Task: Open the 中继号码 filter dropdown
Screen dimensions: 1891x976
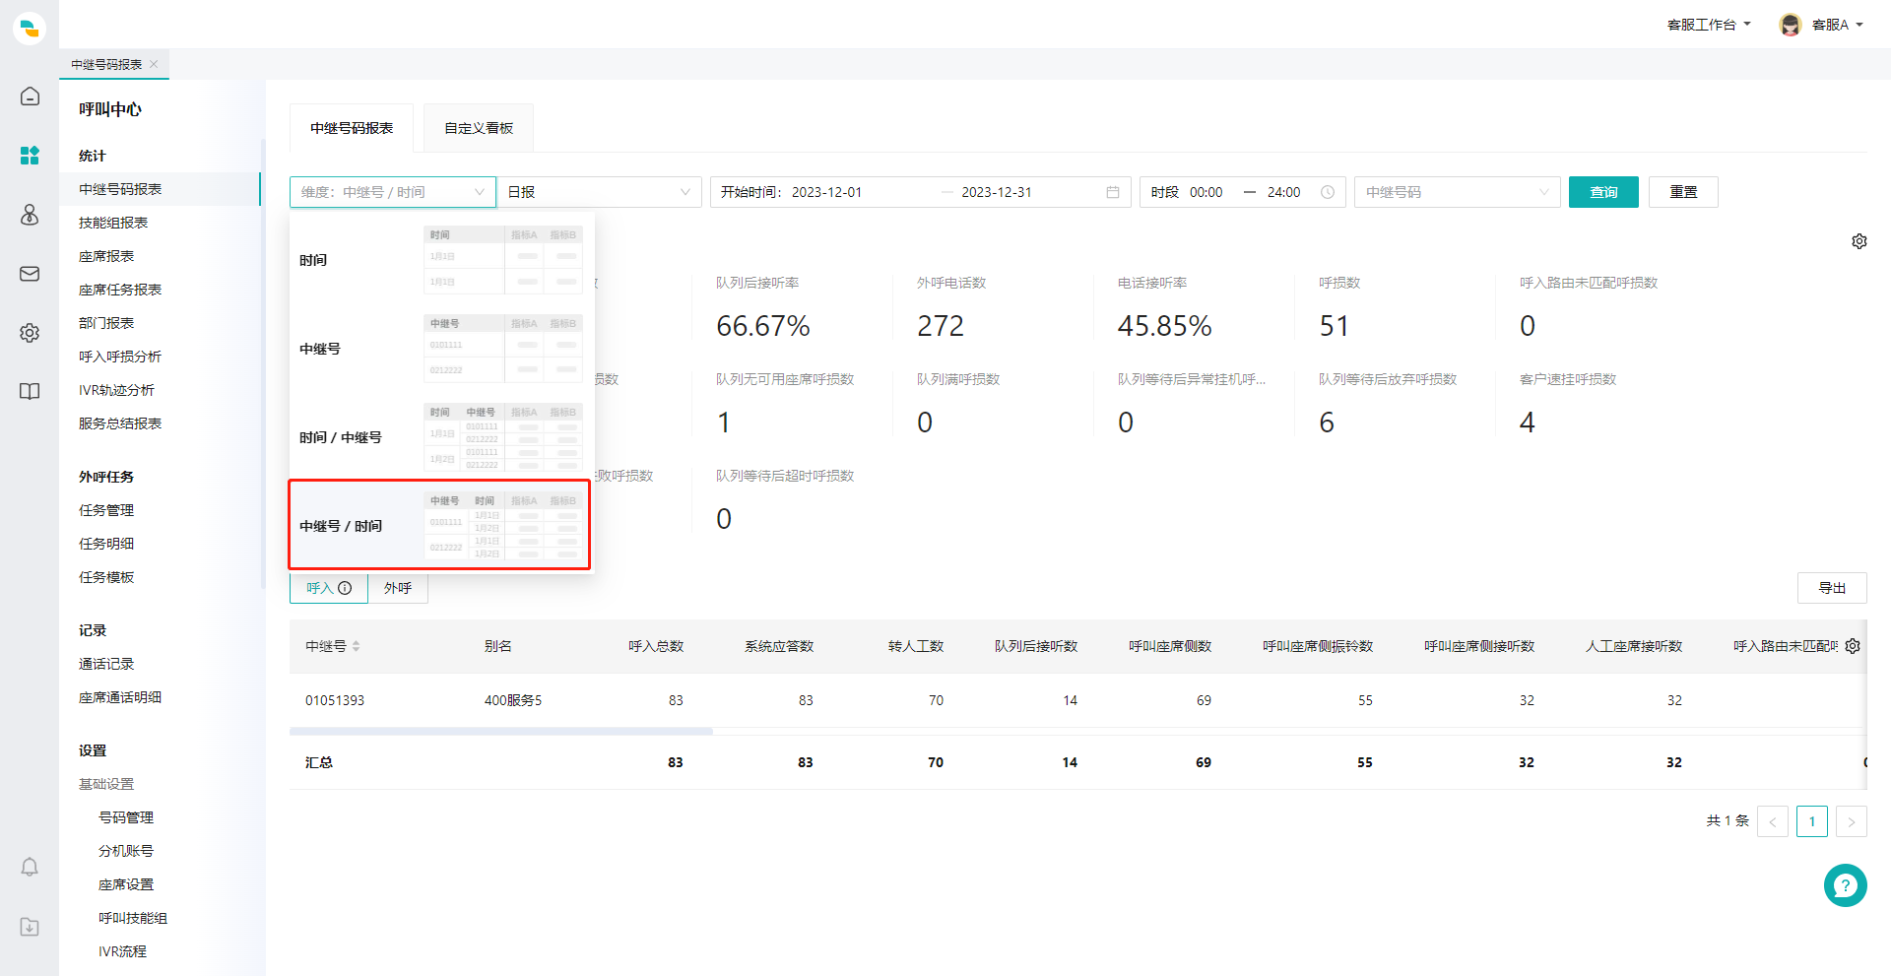Action: click(1458, 192)
